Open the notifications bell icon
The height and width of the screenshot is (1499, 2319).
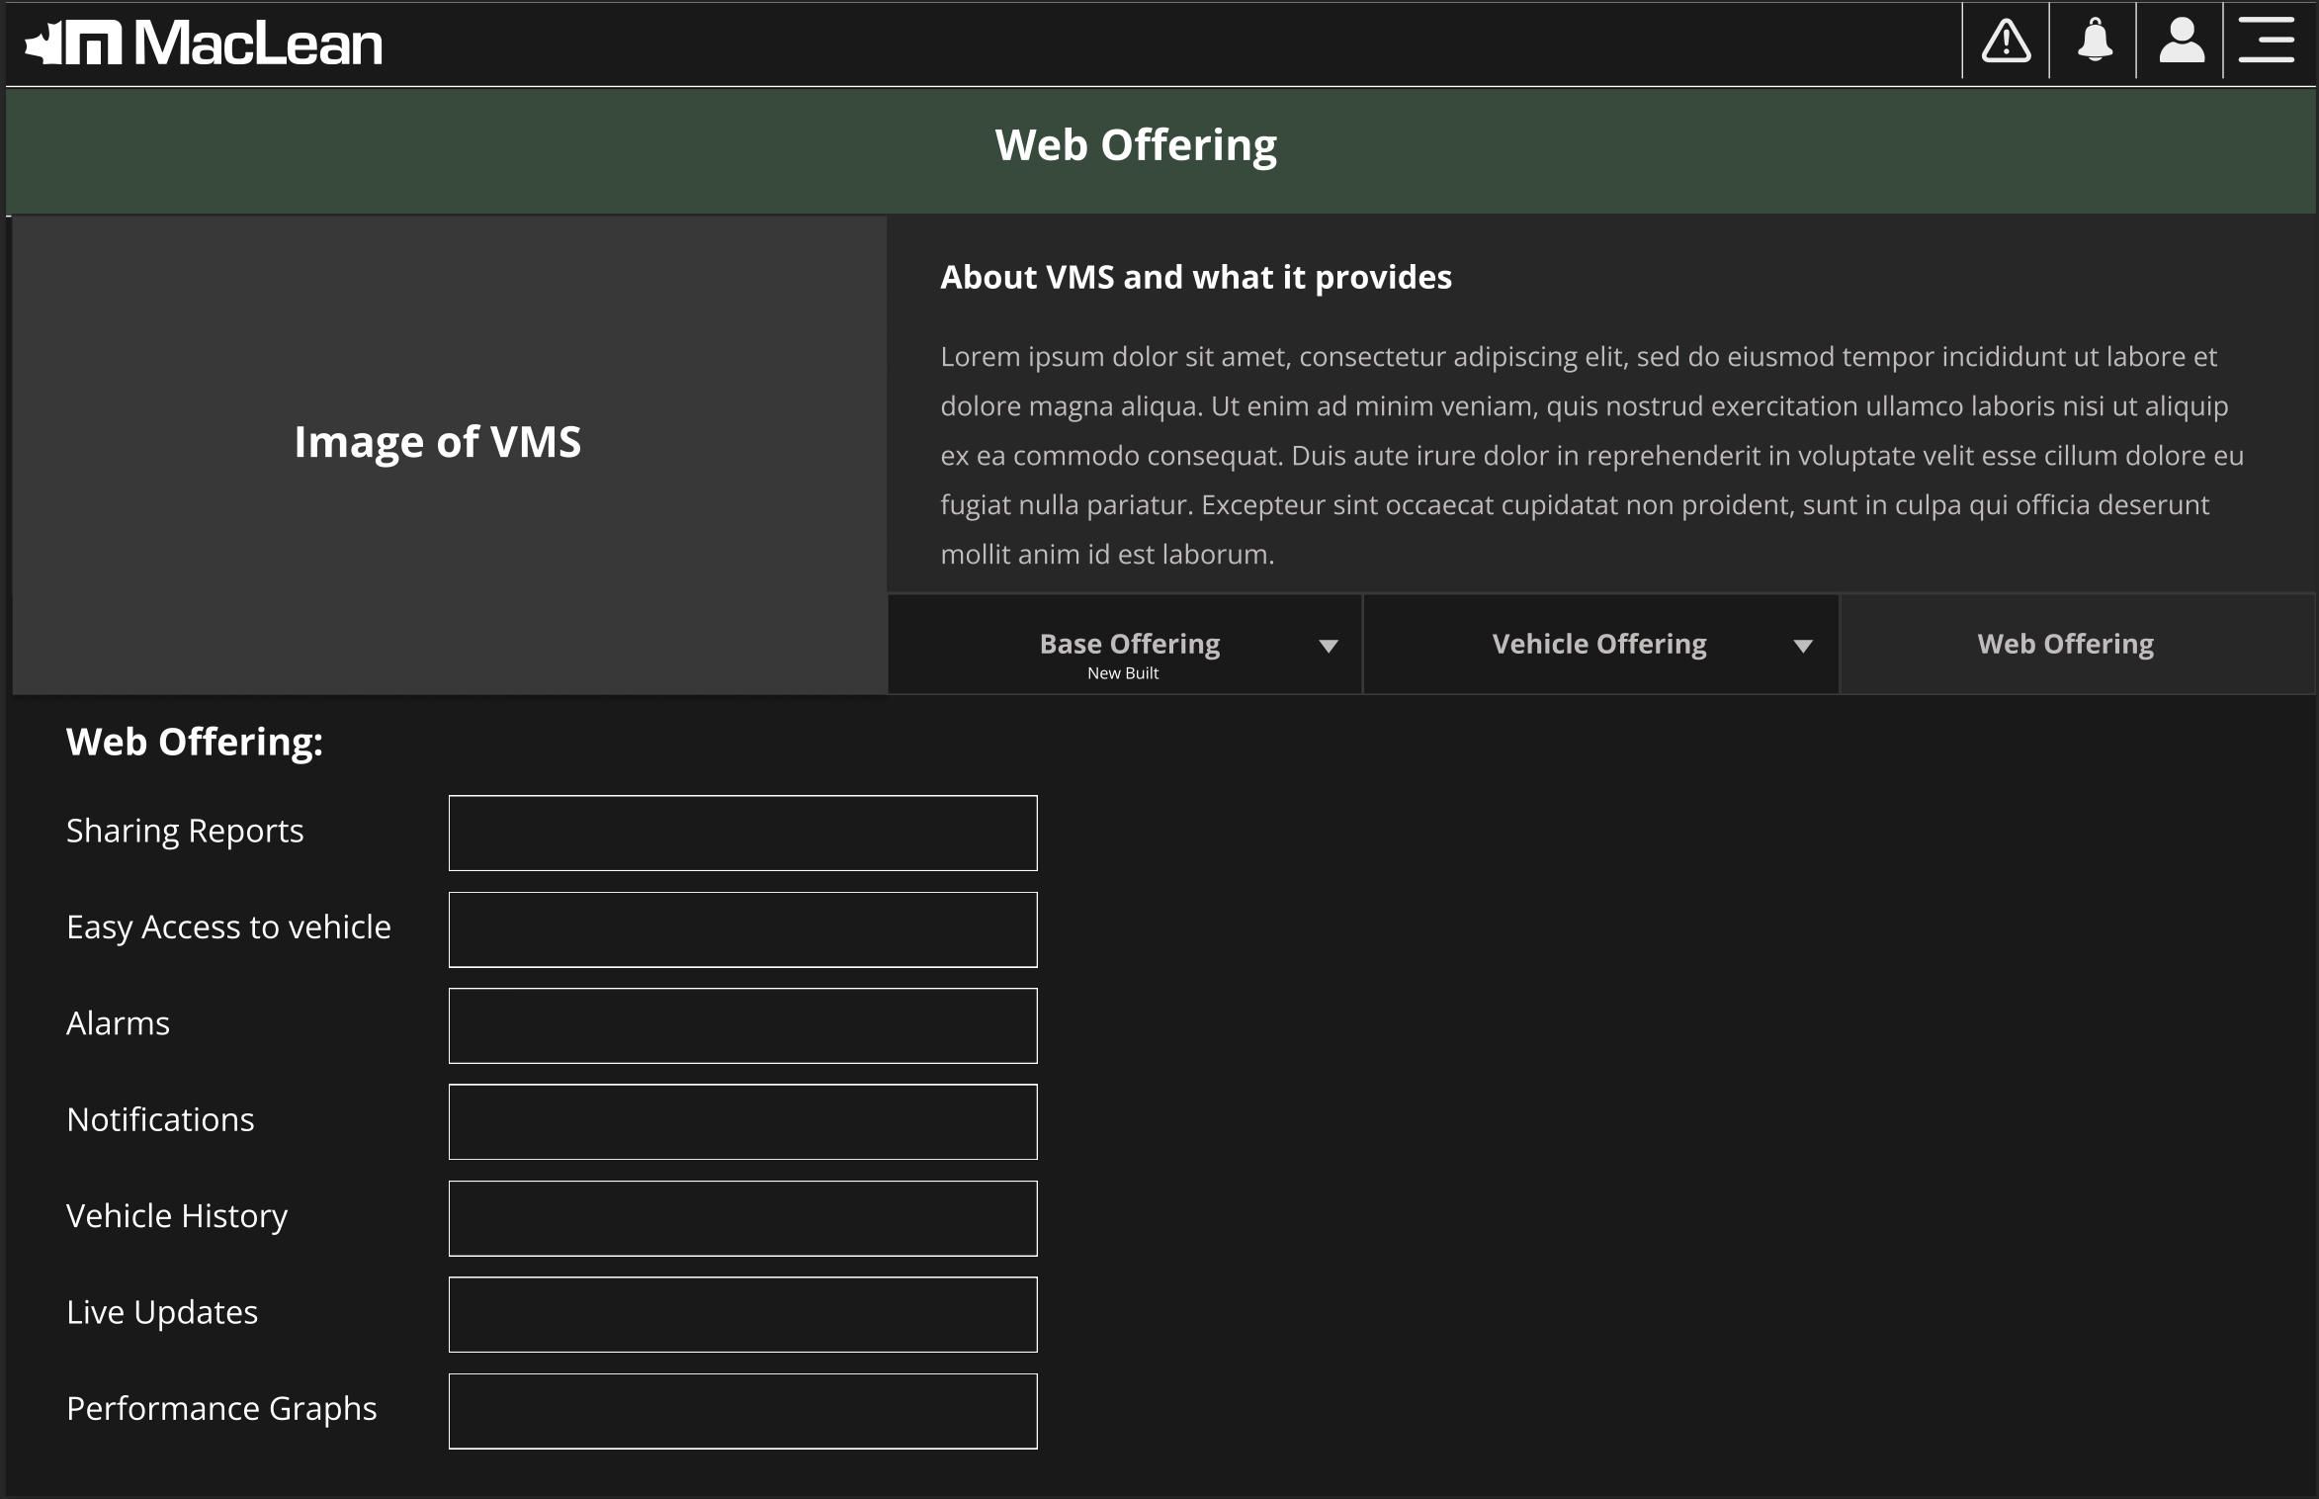2094,42
